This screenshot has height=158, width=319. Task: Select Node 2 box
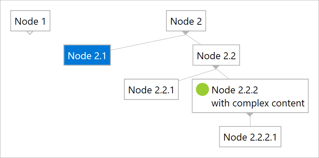(x=186, y=21)
